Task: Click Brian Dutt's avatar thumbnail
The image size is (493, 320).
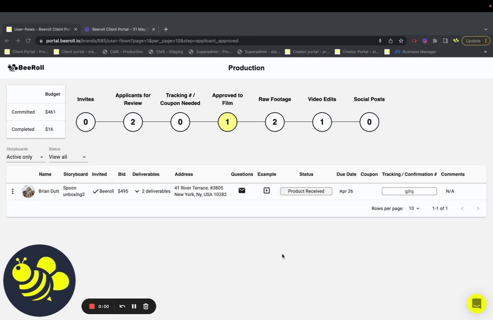Action: [28, 191]
